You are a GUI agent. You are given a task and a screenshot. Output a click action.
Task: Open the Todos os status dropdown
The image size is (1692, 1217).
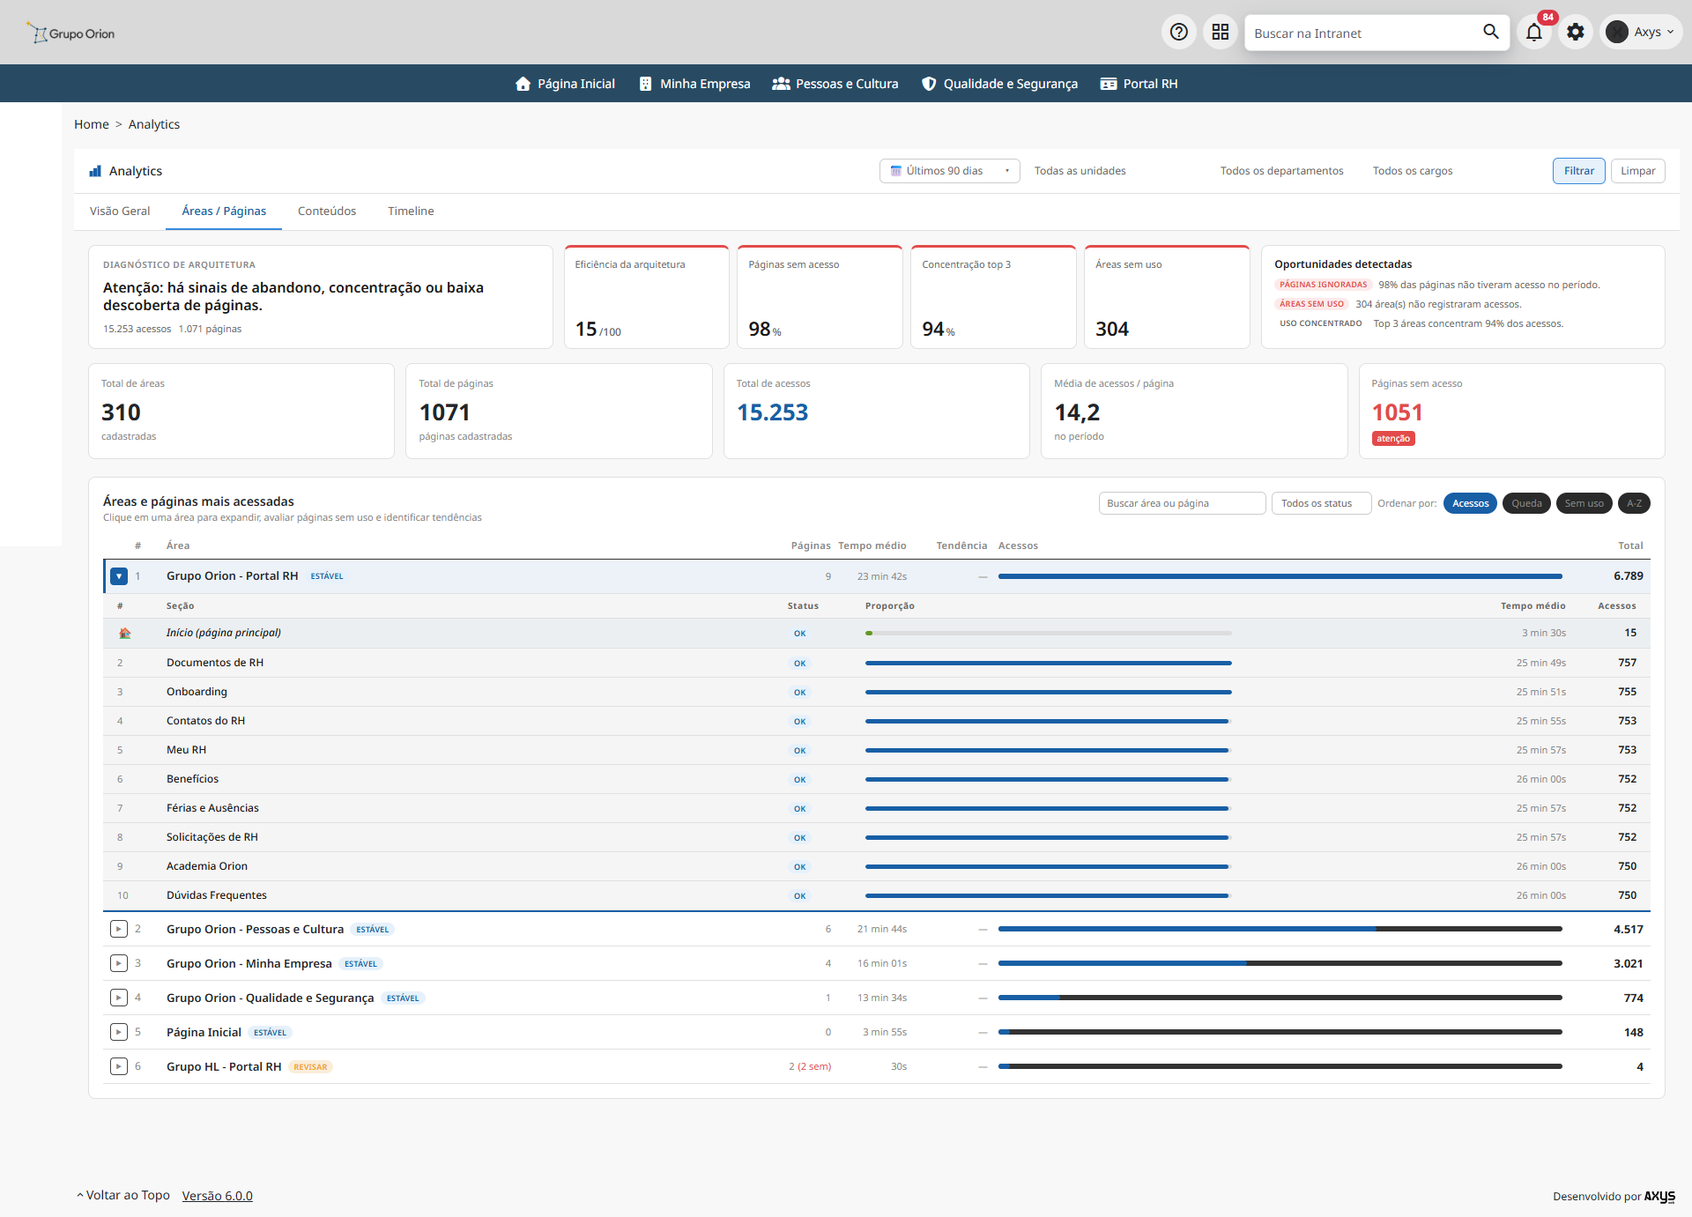pos(1320,503)
